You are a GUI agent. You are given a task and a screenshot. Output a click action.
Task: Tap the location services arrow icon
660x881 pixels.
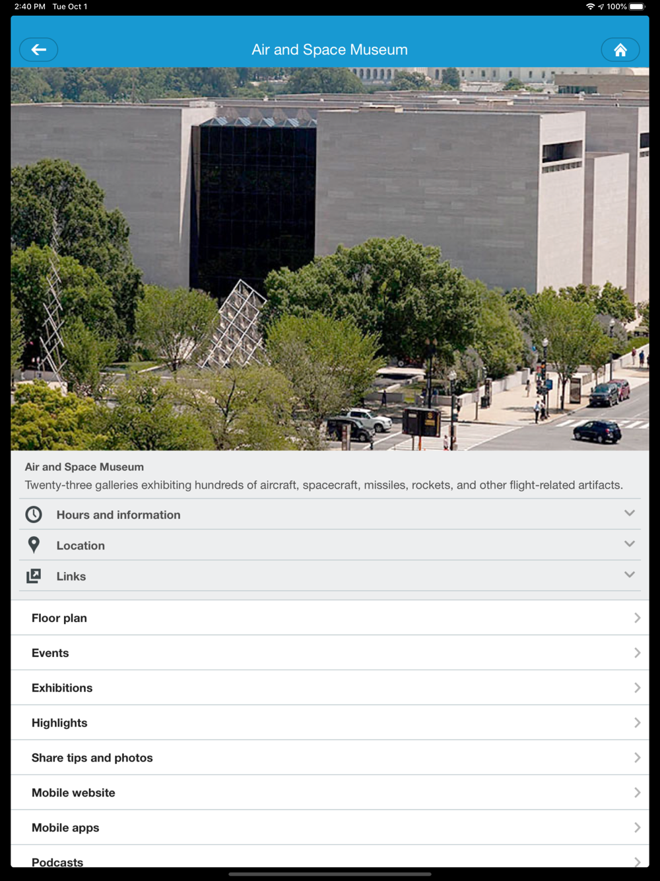click(x=601, y=7)
